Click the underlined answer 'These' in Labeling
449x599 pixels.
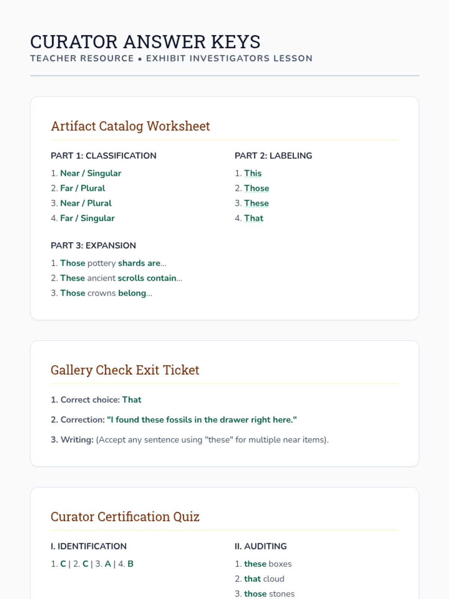tap(256, 203)
